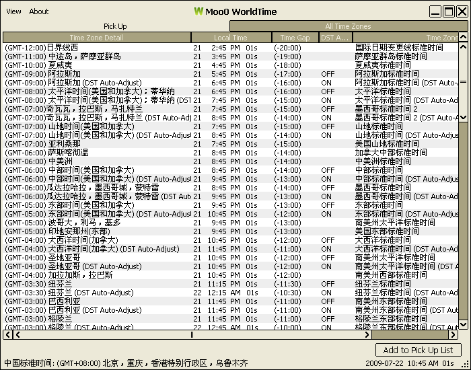Click the DST A... column header
The image size is (471, 370).
[x=336, y=38]
